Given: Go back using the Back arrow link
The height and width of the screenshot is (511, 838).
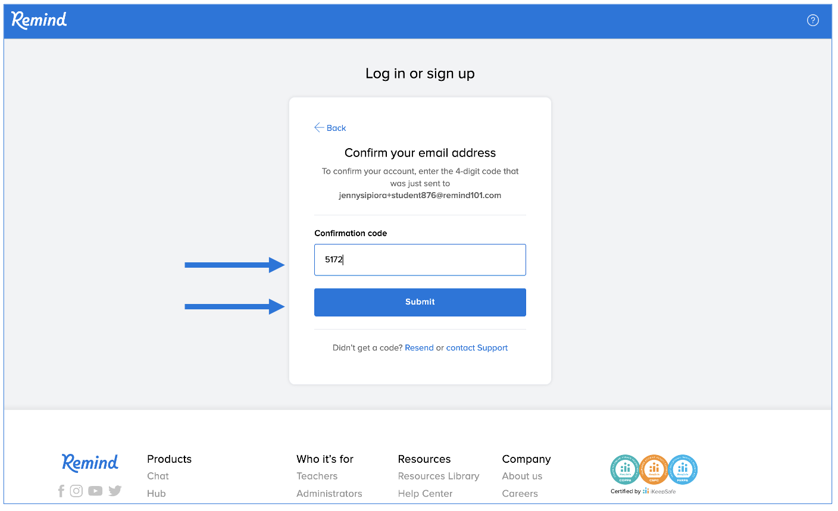Looking at the screenshot, I should tap(330, 128).
